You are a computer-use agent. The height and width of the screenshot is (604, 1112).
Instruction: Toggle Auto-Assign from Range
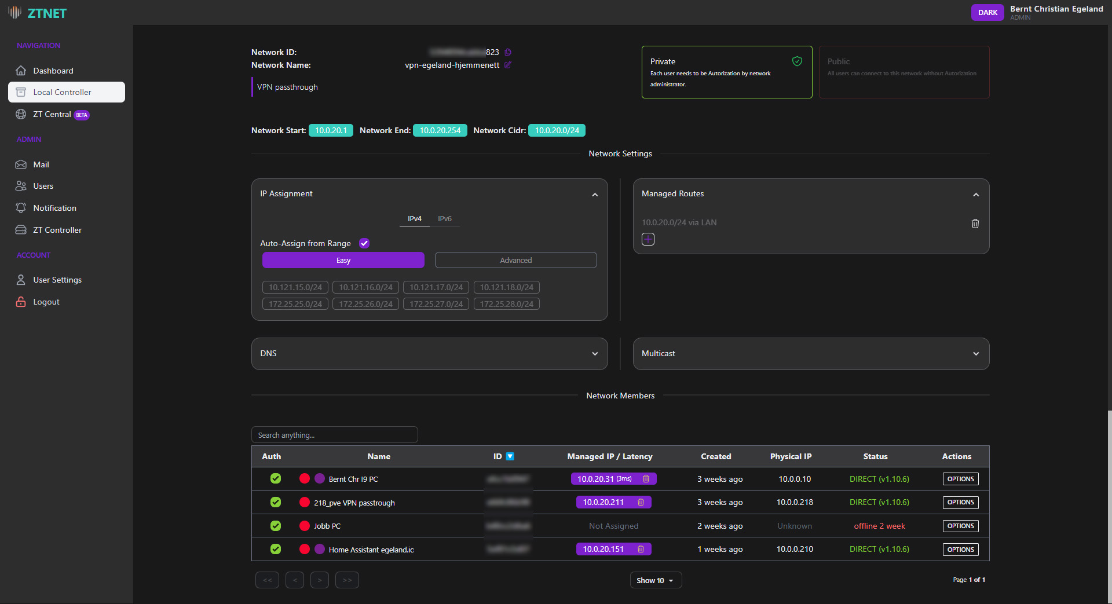pyautogui.click(x=364, y=243)
